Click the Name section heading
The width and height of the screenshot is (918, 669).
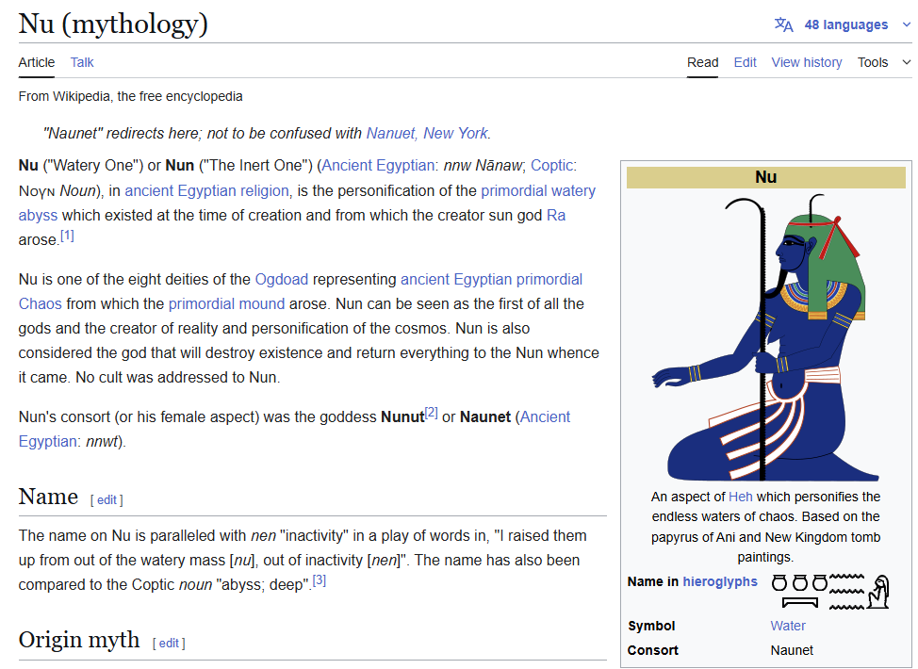tap(48, 497)
